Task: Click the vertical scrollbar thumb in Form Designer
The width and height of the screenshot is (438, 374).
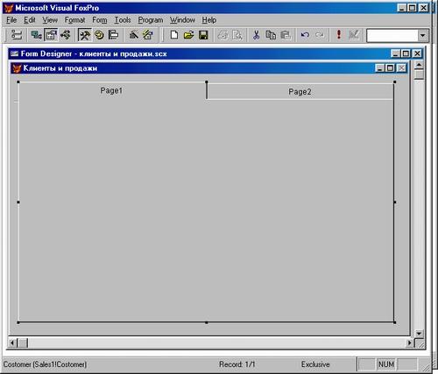Action: click(x=419, y=74)
